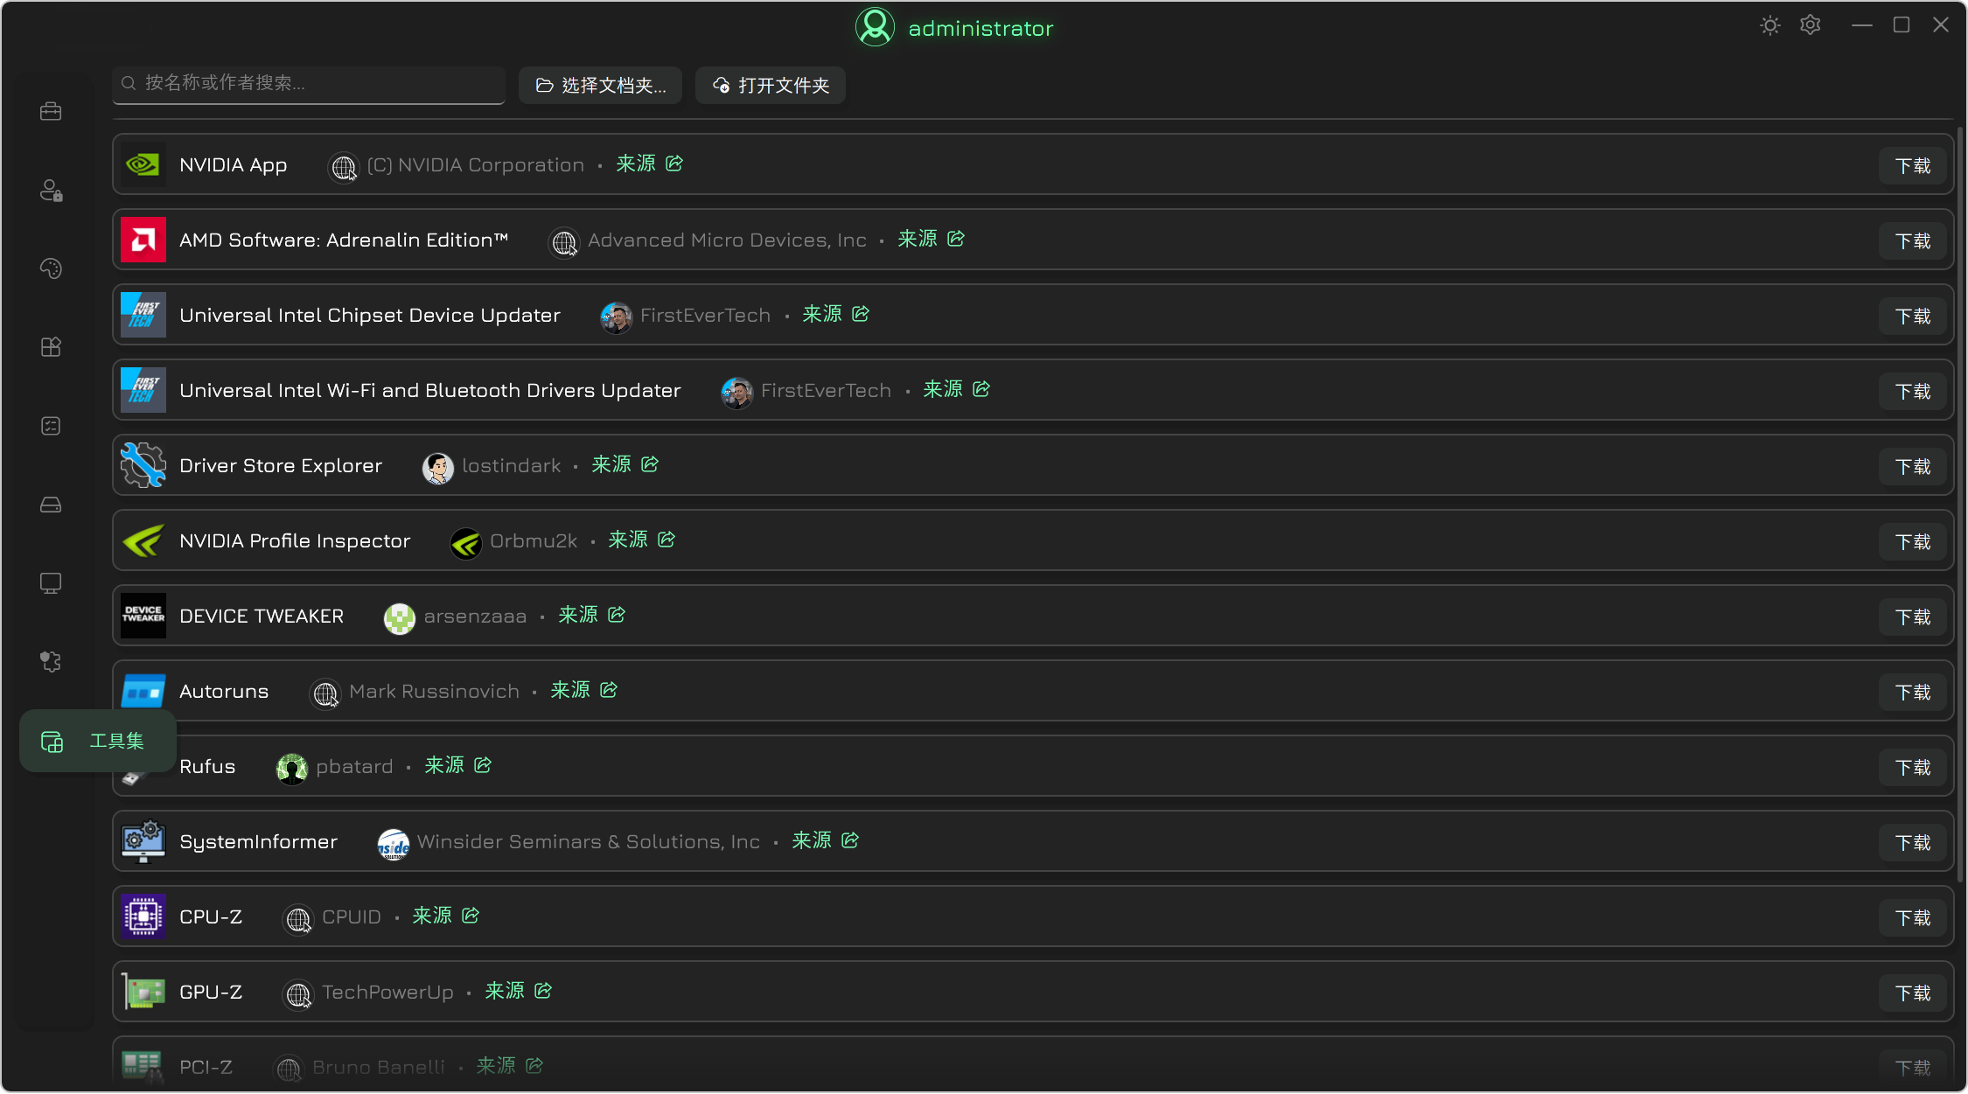
Task: Open the 来源 link for NVIDIA App
Action: (649, 164)
